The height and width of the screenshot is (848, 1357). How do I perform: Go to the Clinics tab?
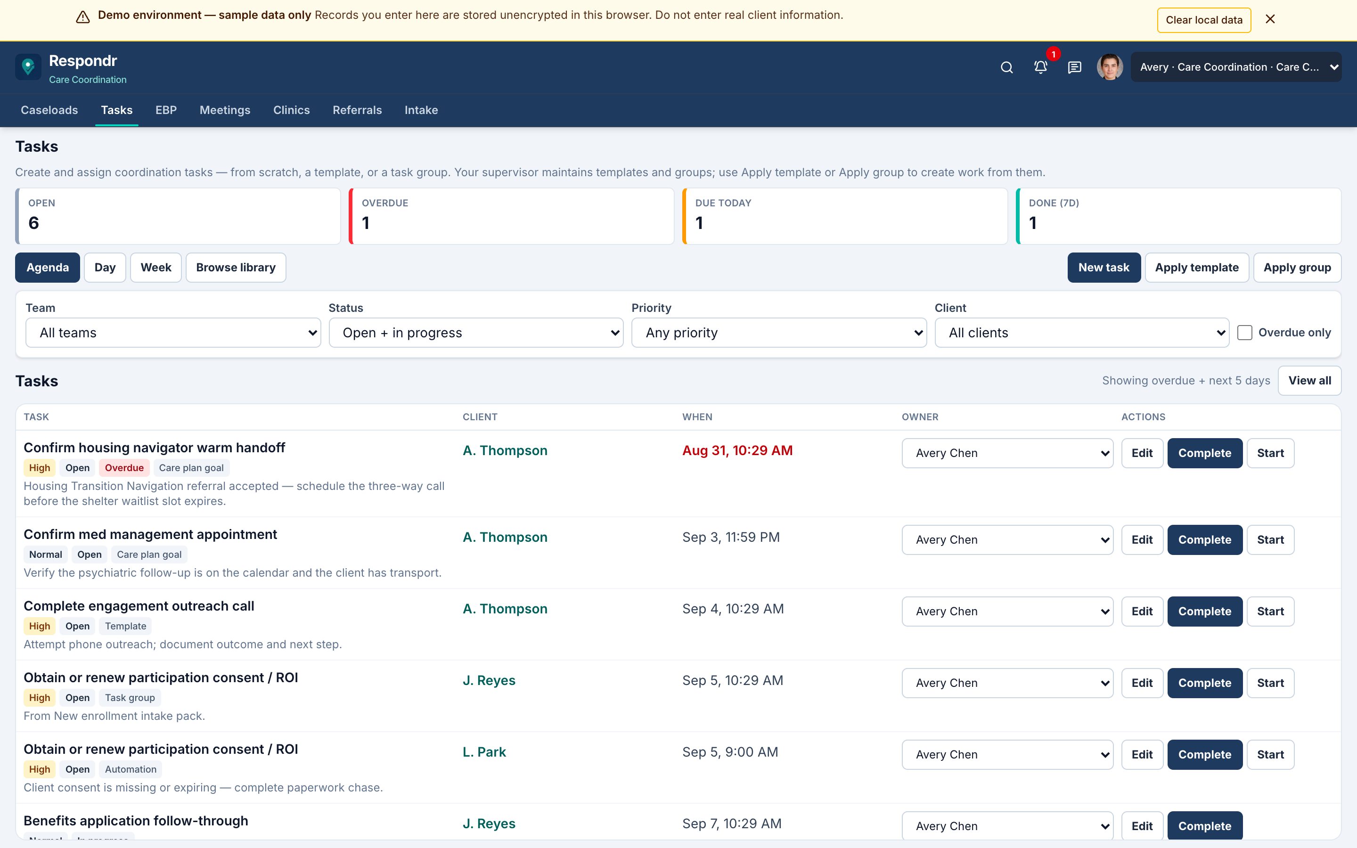point(291,110)
